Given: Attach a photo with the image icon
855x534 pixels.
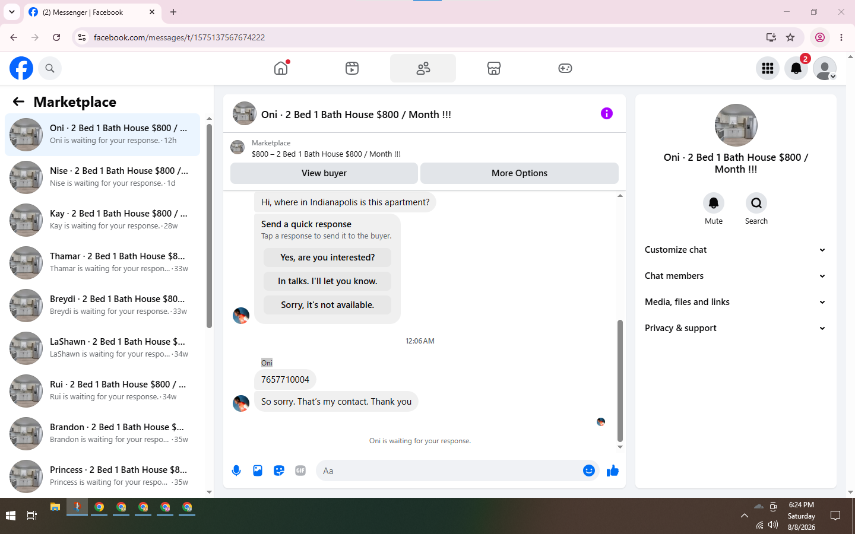Looking at the screenshot, I should click(258, 471).
